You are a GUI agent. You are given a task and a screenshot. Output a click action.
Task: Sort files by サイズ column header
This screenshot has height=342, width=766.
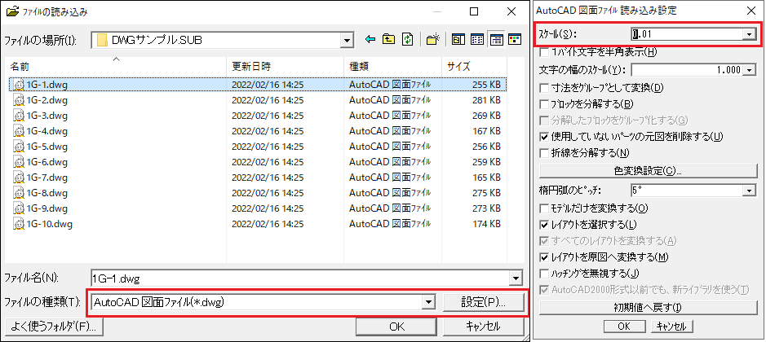click(x=474, y=66)
